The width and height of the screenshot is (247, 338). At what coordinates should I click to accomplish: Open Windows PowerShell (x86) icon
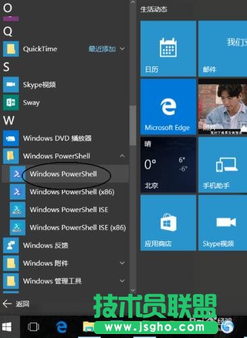(x=18, y=191)
